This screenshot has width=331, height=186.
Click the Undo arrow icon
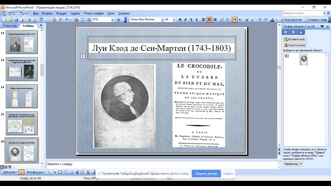[66, 20]
